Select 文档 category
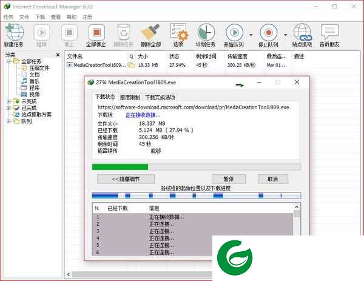 point(35,75)
